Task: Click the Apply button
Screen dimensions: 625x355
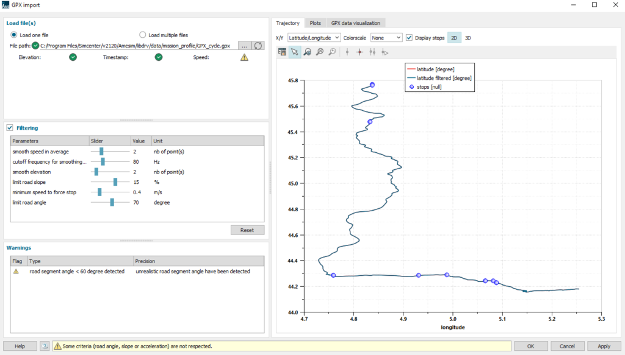Action: (604, 346)
